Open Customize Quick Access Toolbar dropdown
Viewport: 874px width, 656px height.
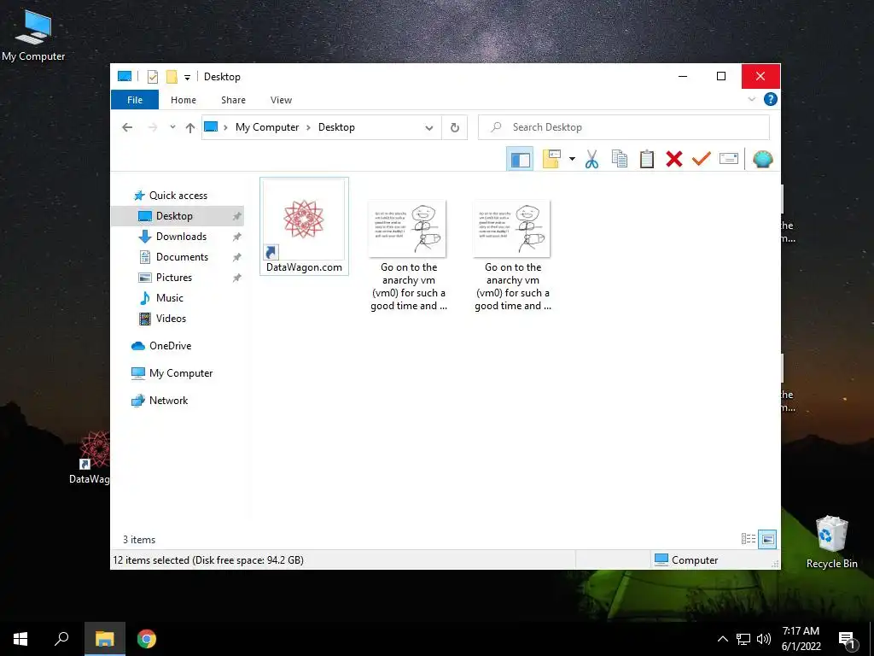[187, 78]
